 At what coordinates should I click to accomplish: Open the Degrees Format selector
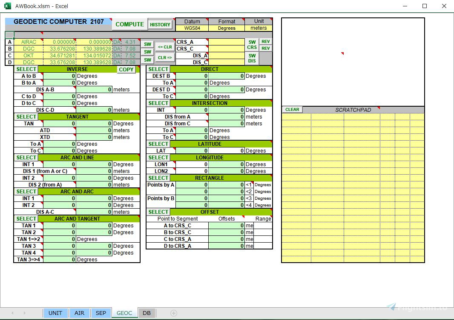227,28
